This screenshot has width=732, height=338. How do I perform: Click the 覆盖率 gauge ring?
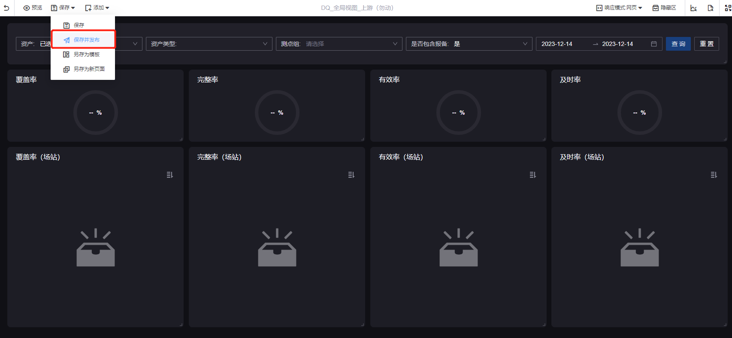click(96, 113)
